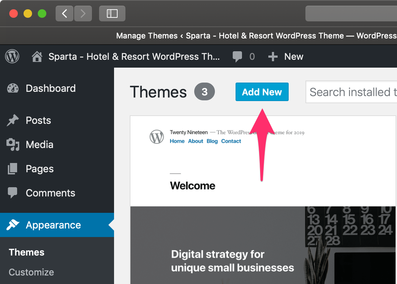
Task: Click the Media icon in sidebar
Action: point(13,144)
